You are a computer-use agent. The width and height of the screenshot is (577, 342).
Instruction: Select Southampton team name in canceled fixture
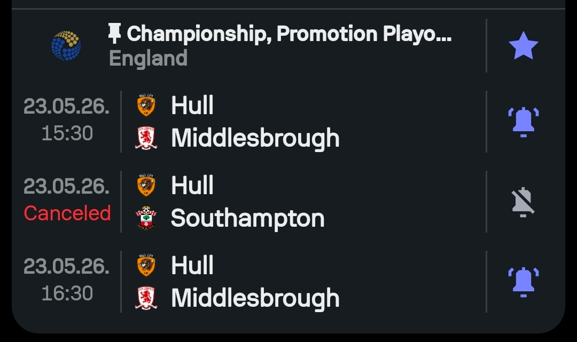[248, 219]
